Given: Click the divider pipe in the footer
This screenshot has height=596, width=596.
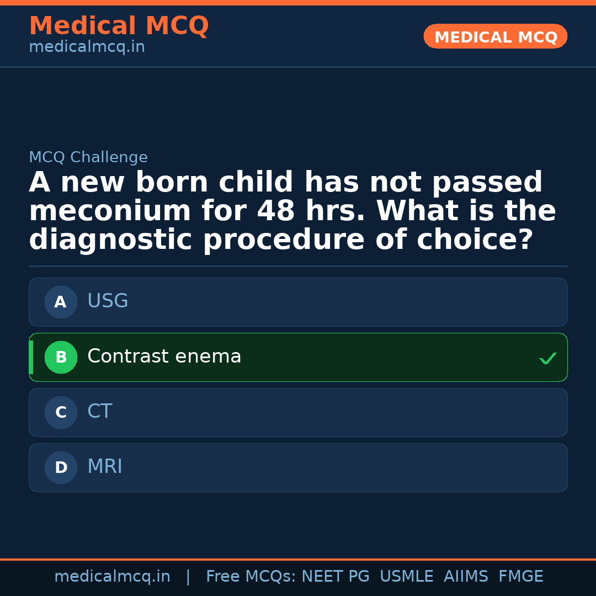Looking at the screenshot, I should click(188, 576).
